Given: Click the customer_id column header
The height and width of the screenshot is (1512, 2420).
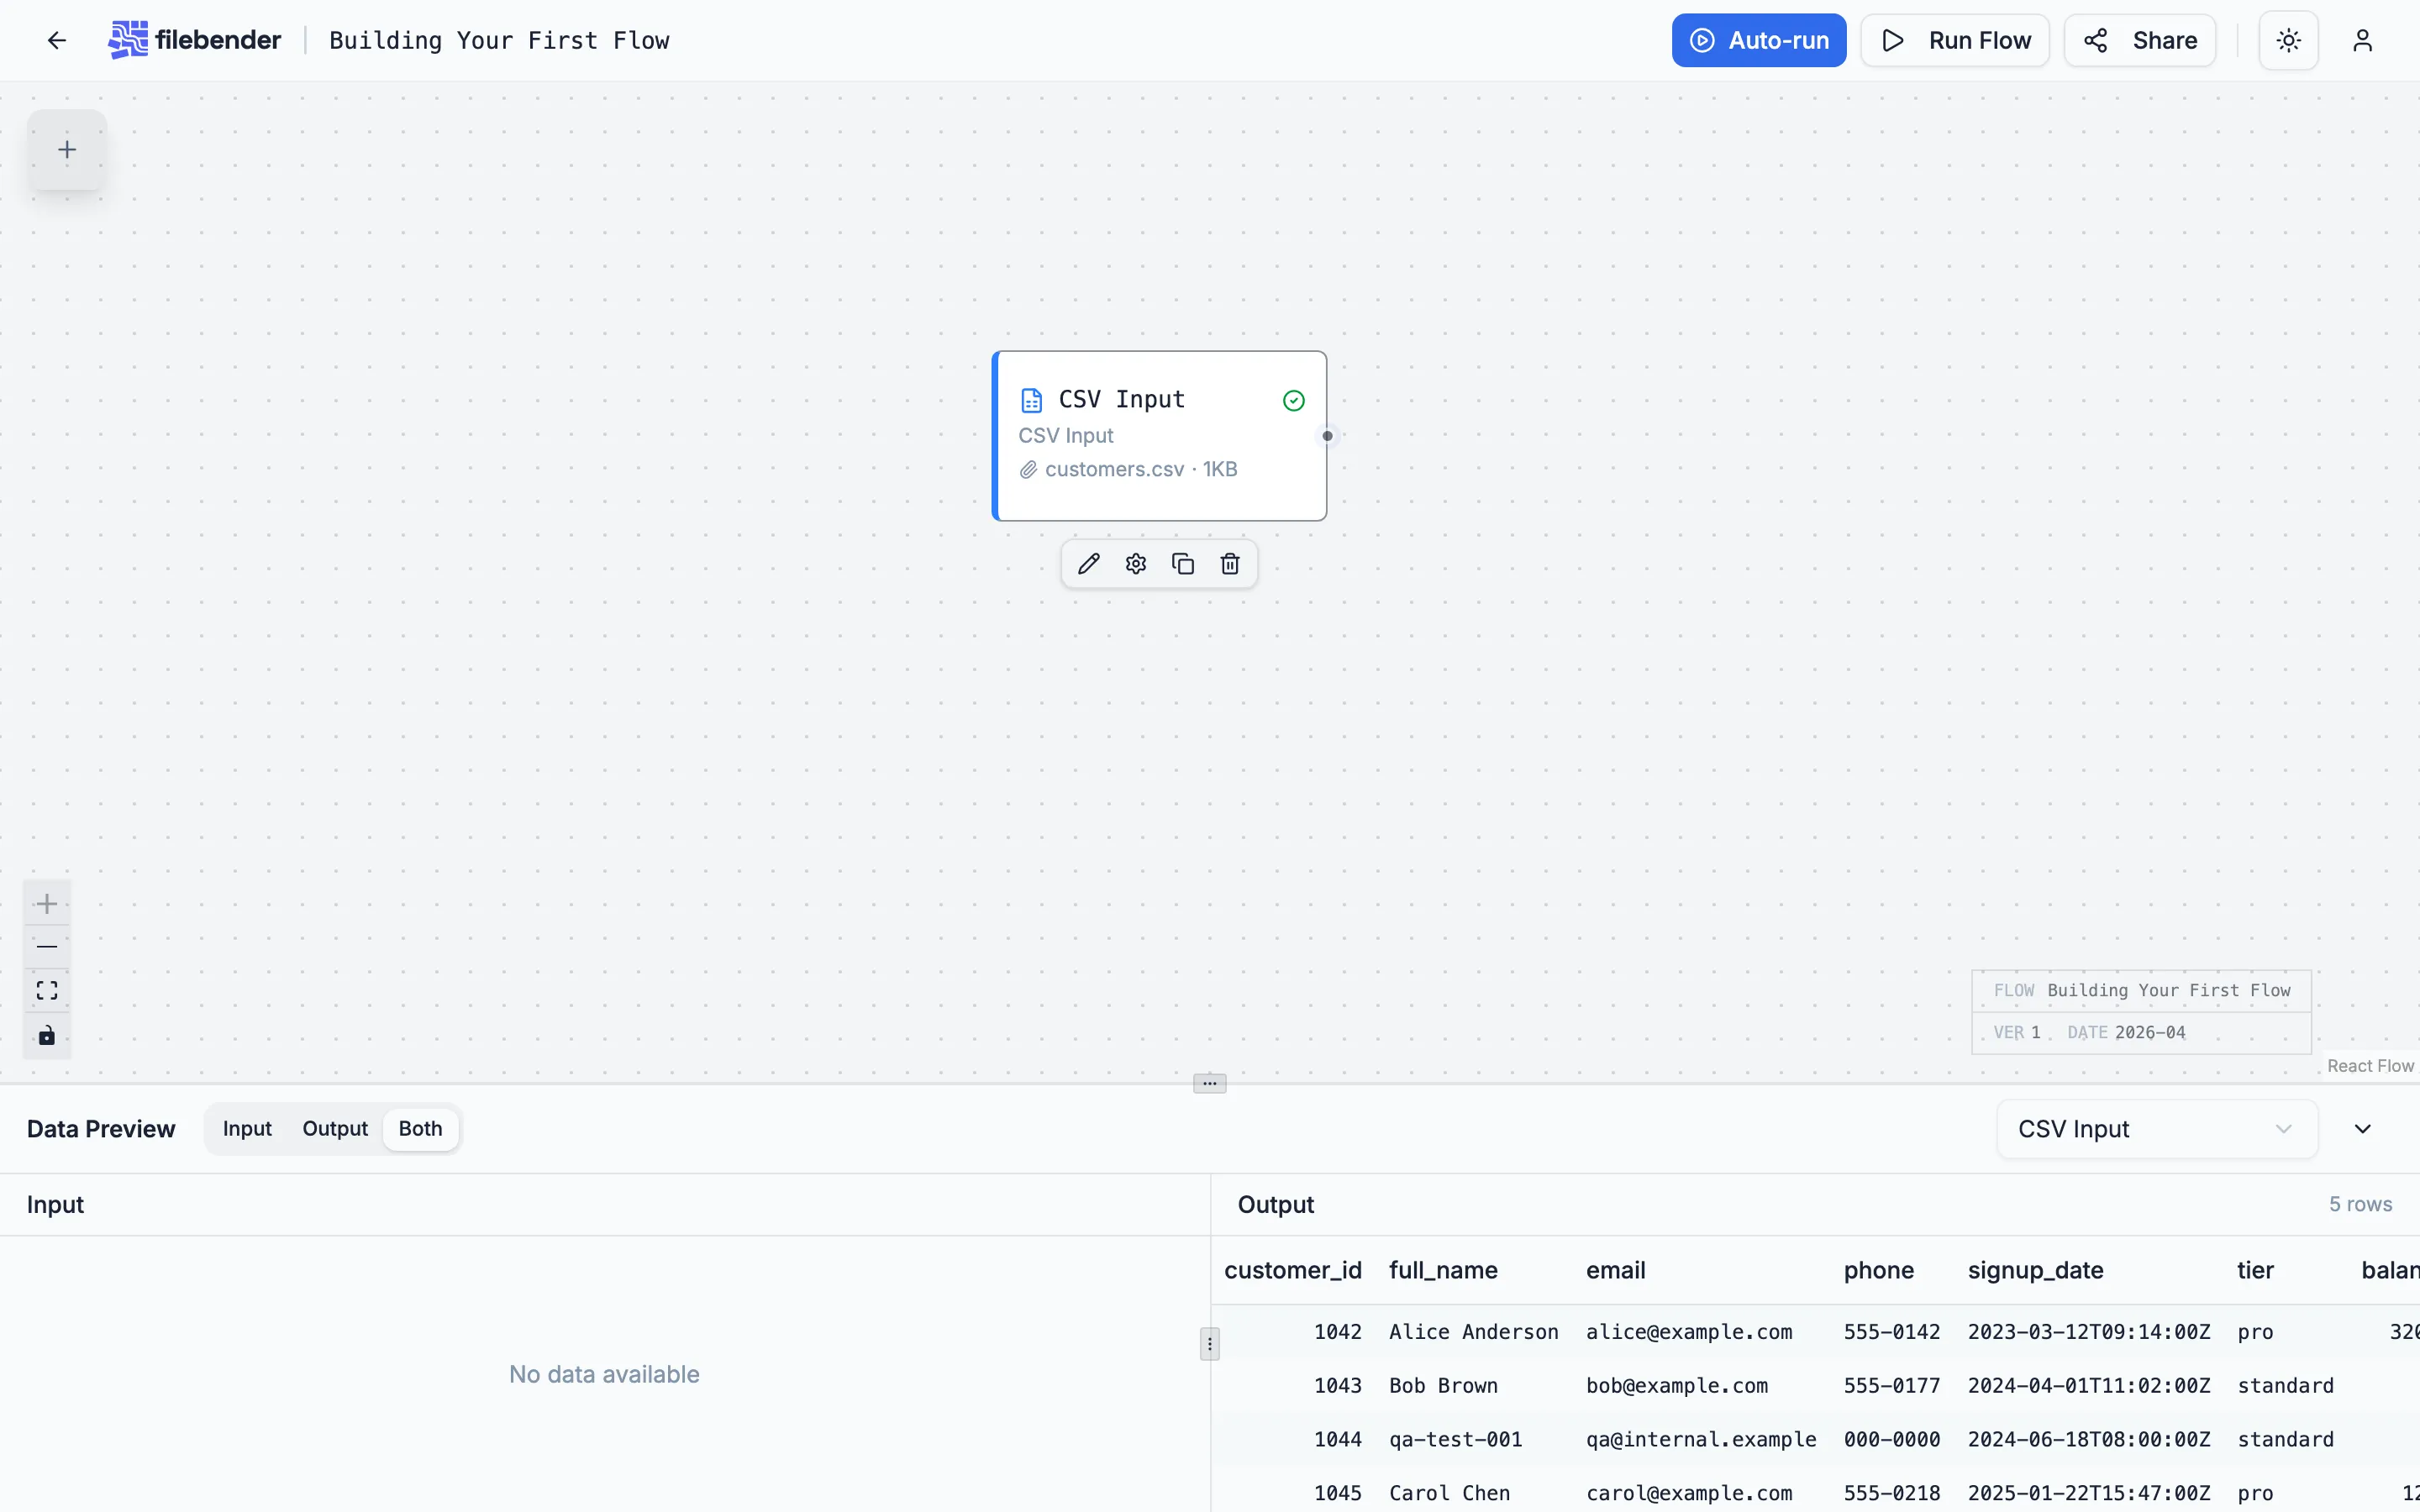Looking at the screenshot, I should [x=1292, y=1270].
